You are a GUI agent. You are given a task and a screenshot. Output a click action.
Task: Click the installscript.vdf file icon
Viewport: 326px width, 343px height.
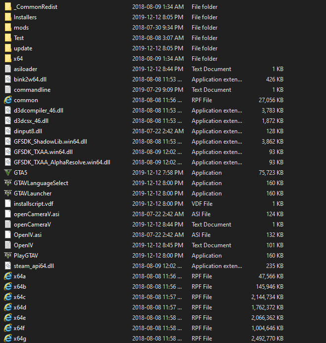tap(8, 204)
